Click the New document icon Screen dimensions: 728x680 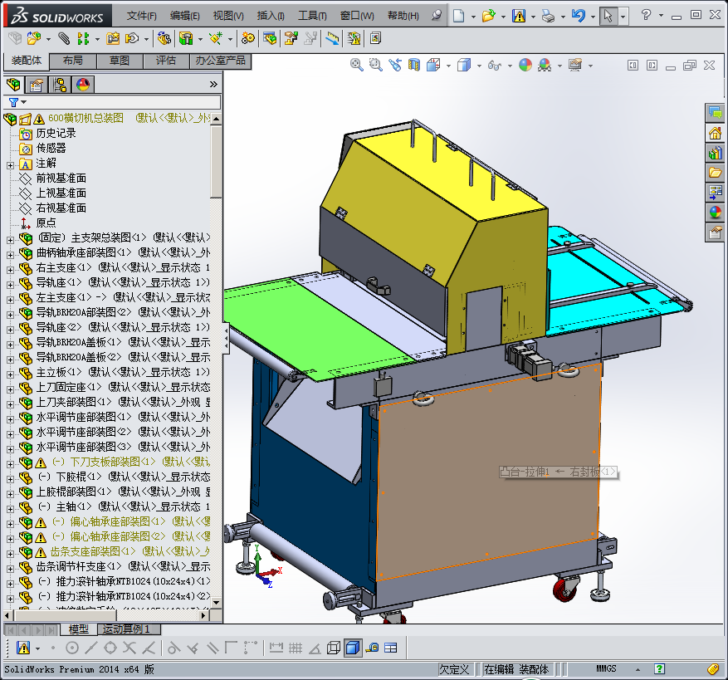458,16
